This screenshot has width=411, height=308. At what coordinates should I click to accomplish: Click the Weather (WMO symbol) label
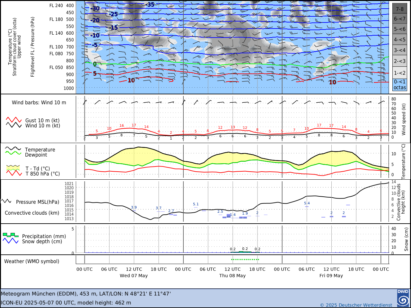click(x=32, y=261)
